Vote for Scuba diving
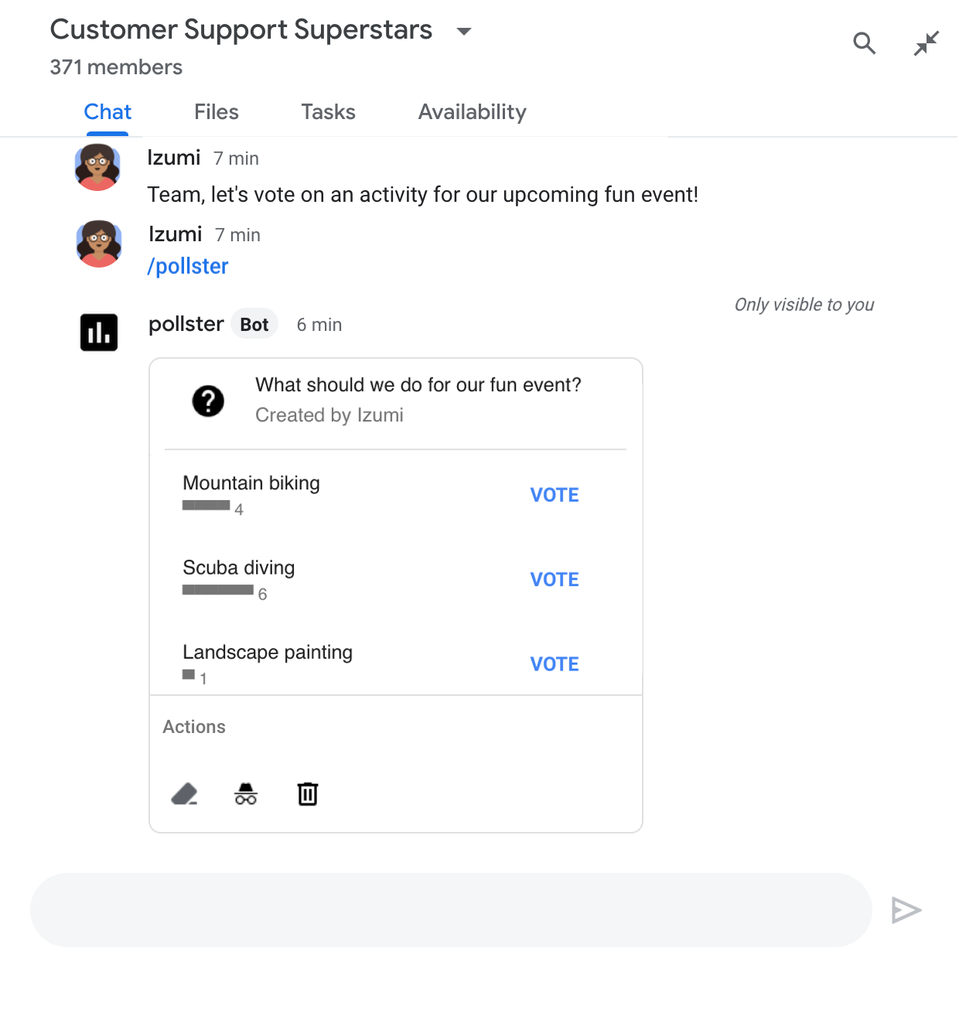The image size is (959, 1016). [555, 579]
